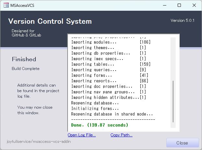Viewport: 202px width, 150px height.
Task: Click the 'joyfullservice/msaccess-vcs-addin' text
Action: 39,142
